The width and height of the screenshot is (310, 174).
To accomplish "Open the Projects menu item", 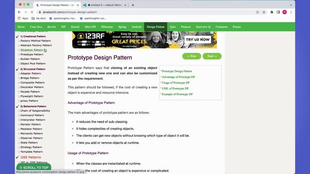I will point(186,27).
